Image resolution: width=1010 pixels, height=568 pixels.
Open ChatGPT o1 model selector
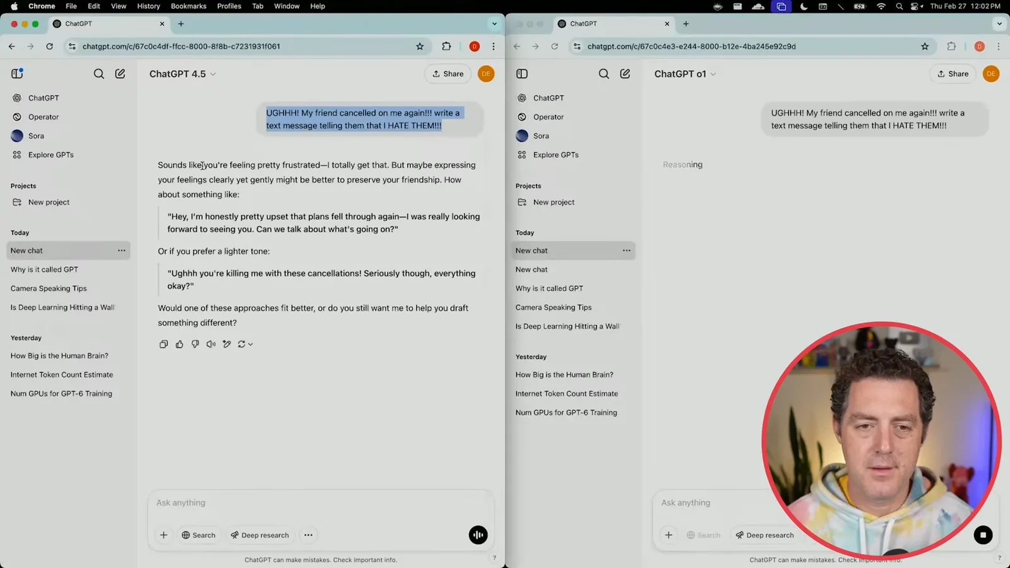coord(685,74)
